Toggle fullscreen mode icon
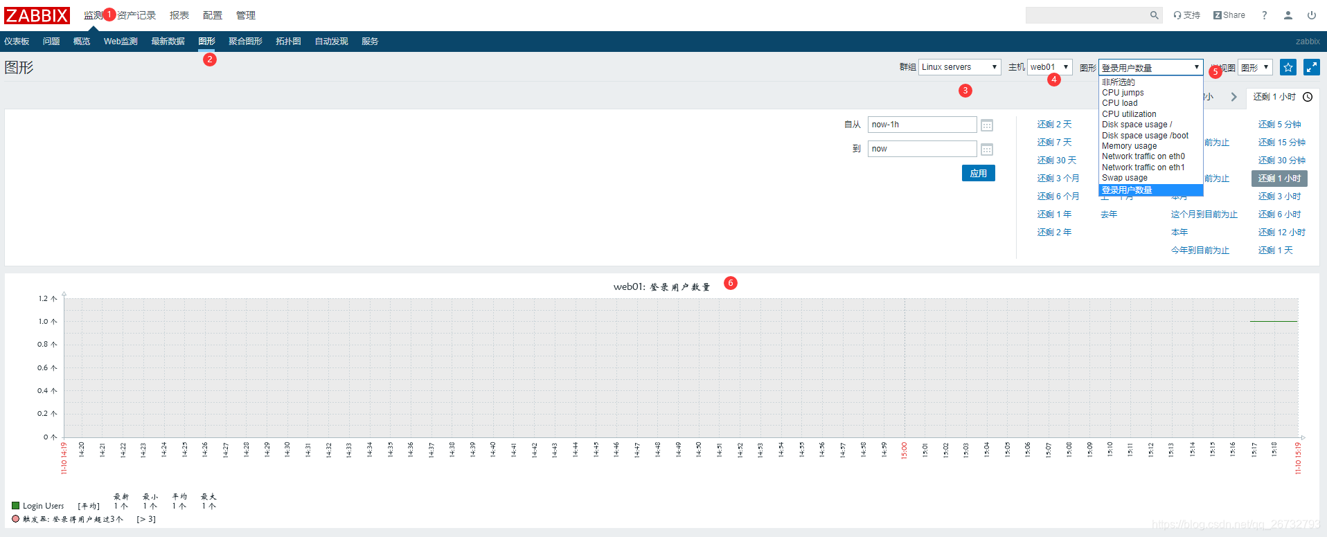The width and height of the screenshot is (1327, 537). 1312,67
